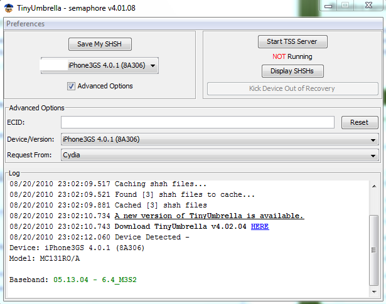The width and height of the screenshot is (386, 304).
Task: Maximize the TinyUmbrella window
Action: tap(345, 5)
